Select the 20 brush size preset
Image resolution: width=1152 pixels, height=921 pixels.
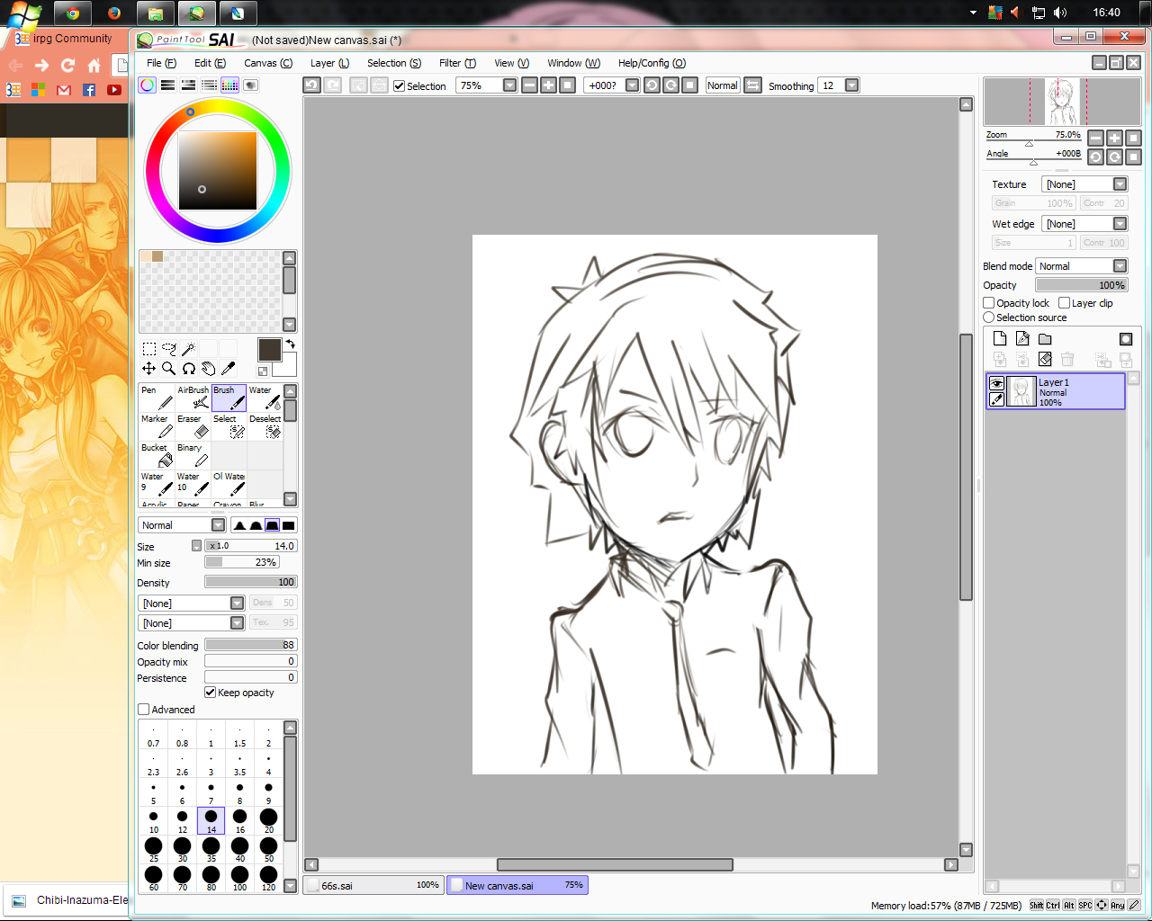268,821
